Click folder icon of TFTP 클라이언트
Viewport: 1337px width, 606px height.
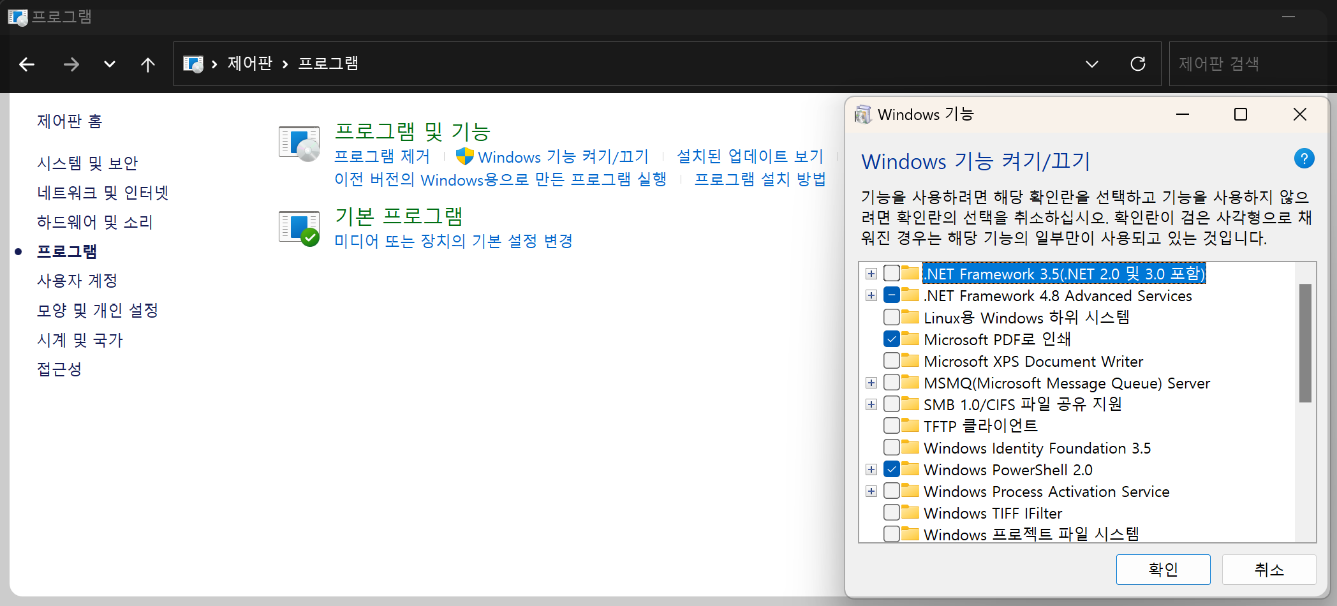(910, 425)
